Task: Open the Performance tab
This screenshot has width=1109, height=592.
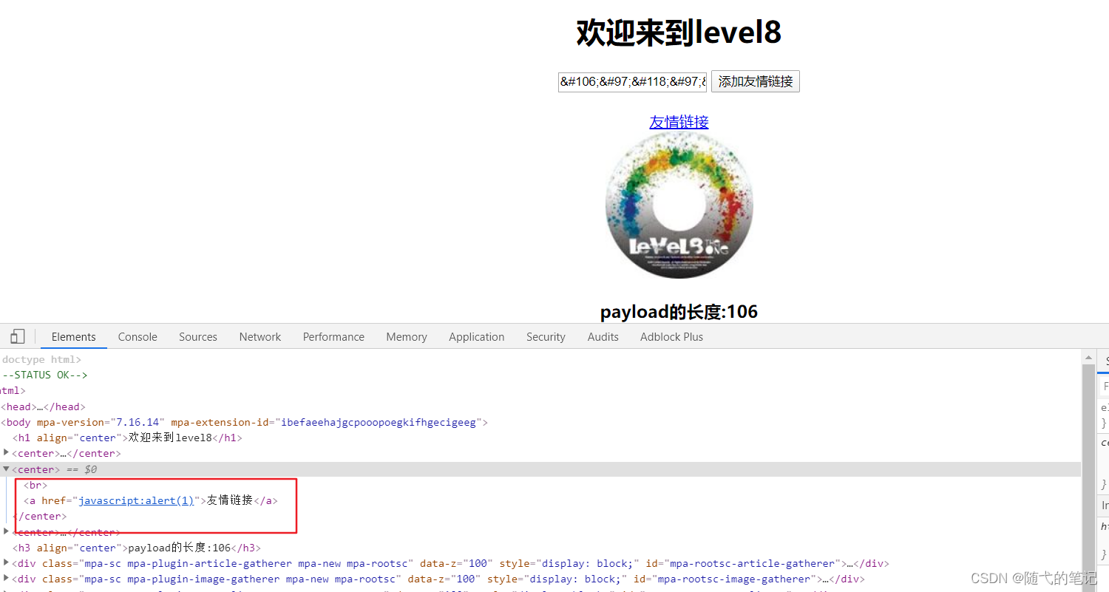Action: click(333, 336)
